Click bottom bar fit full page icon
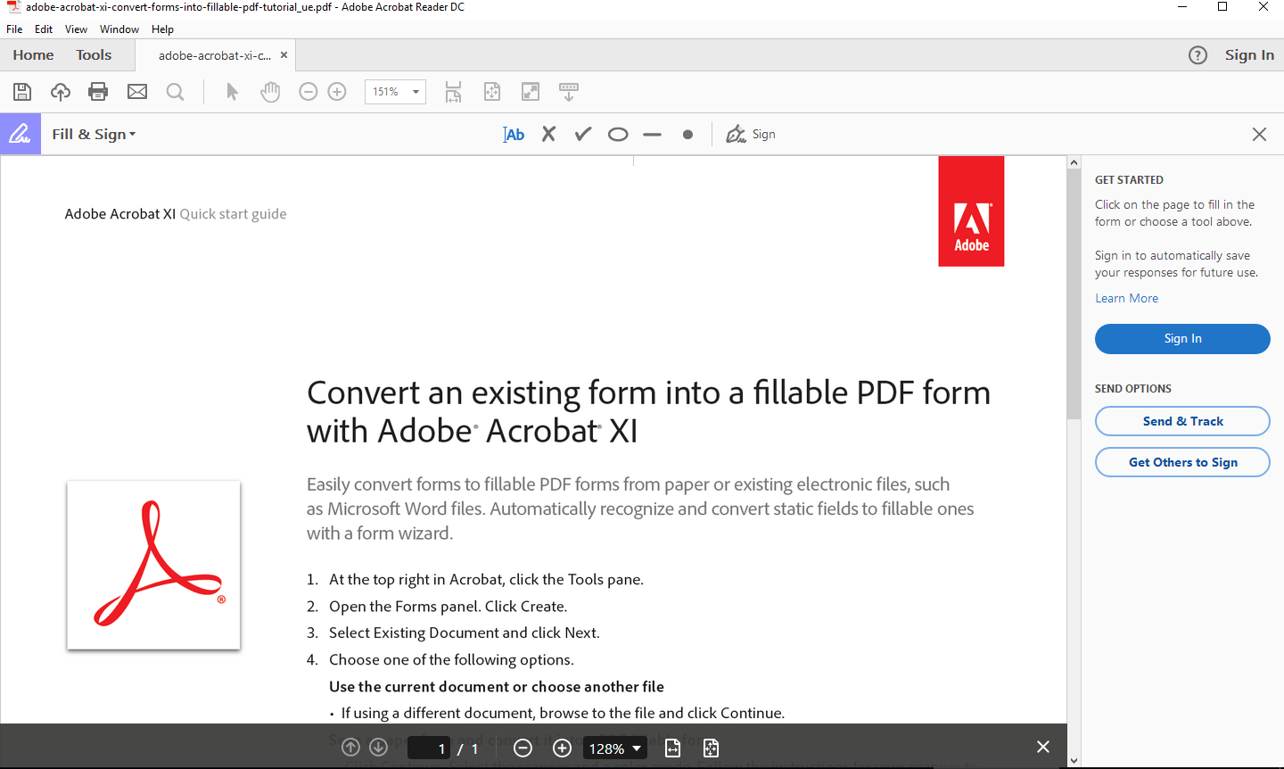 [711, 748]
